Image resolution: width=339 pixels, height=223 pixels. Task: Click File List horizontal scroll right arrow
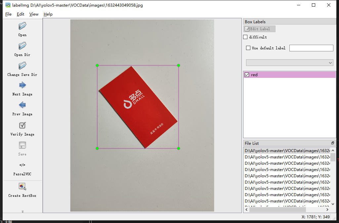tap(327, 209)
